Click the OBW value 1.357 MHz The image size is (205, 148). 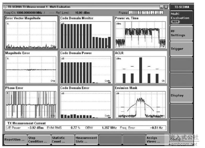[109, 128]
